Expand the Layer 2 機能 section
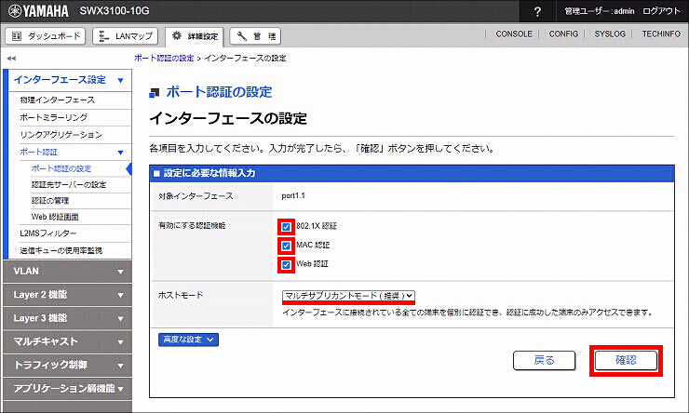Screen dimensions: 689x413 click(x=67, y=295)
